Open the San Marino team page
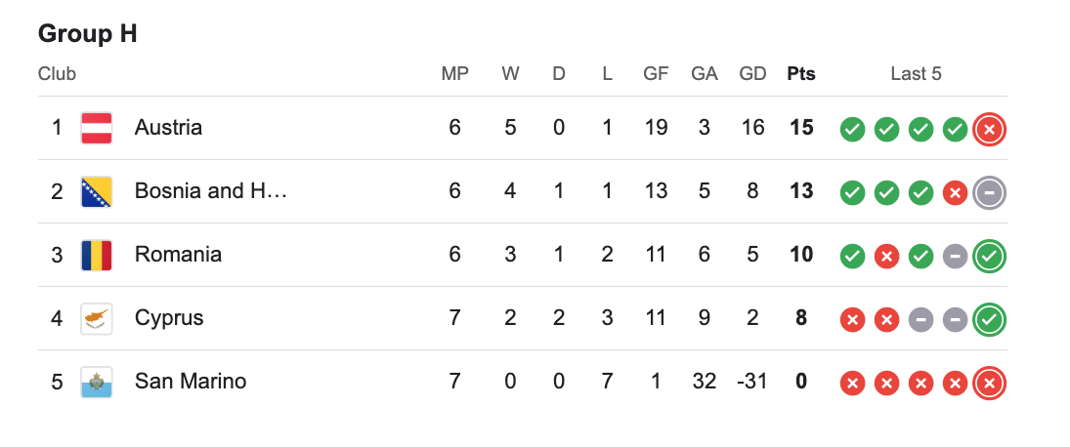This screenshot has width=1070, height=447. pyautogui.click(x=191, y=382)
